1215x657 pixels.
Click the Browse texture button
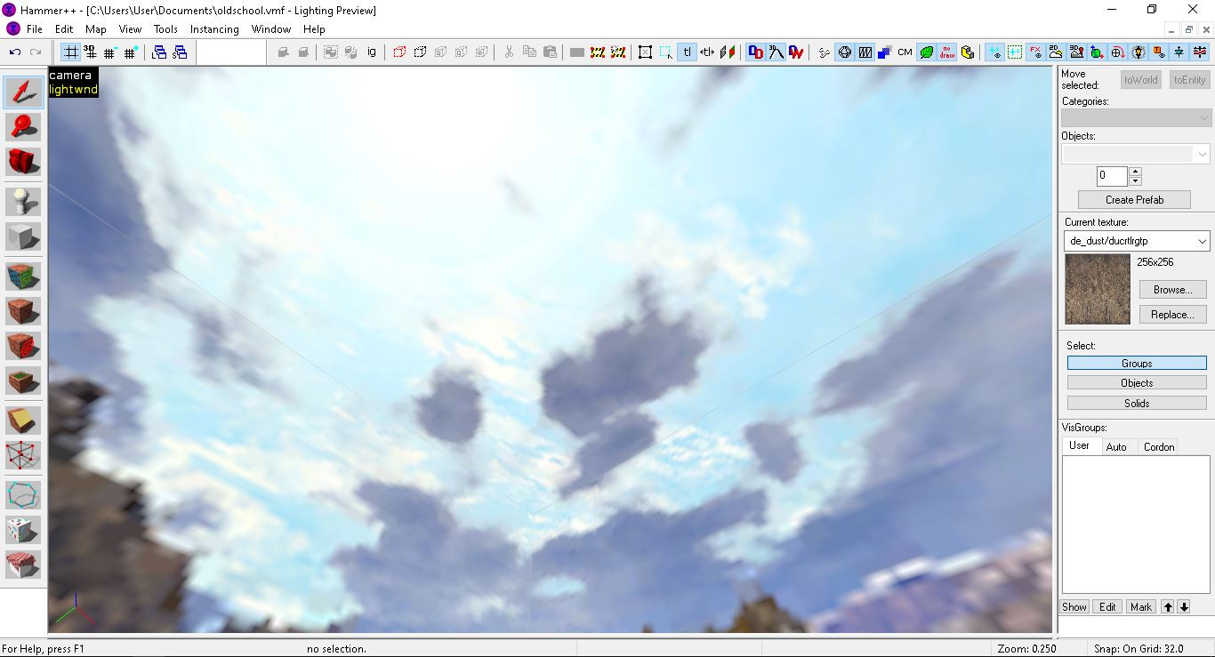1171,289
